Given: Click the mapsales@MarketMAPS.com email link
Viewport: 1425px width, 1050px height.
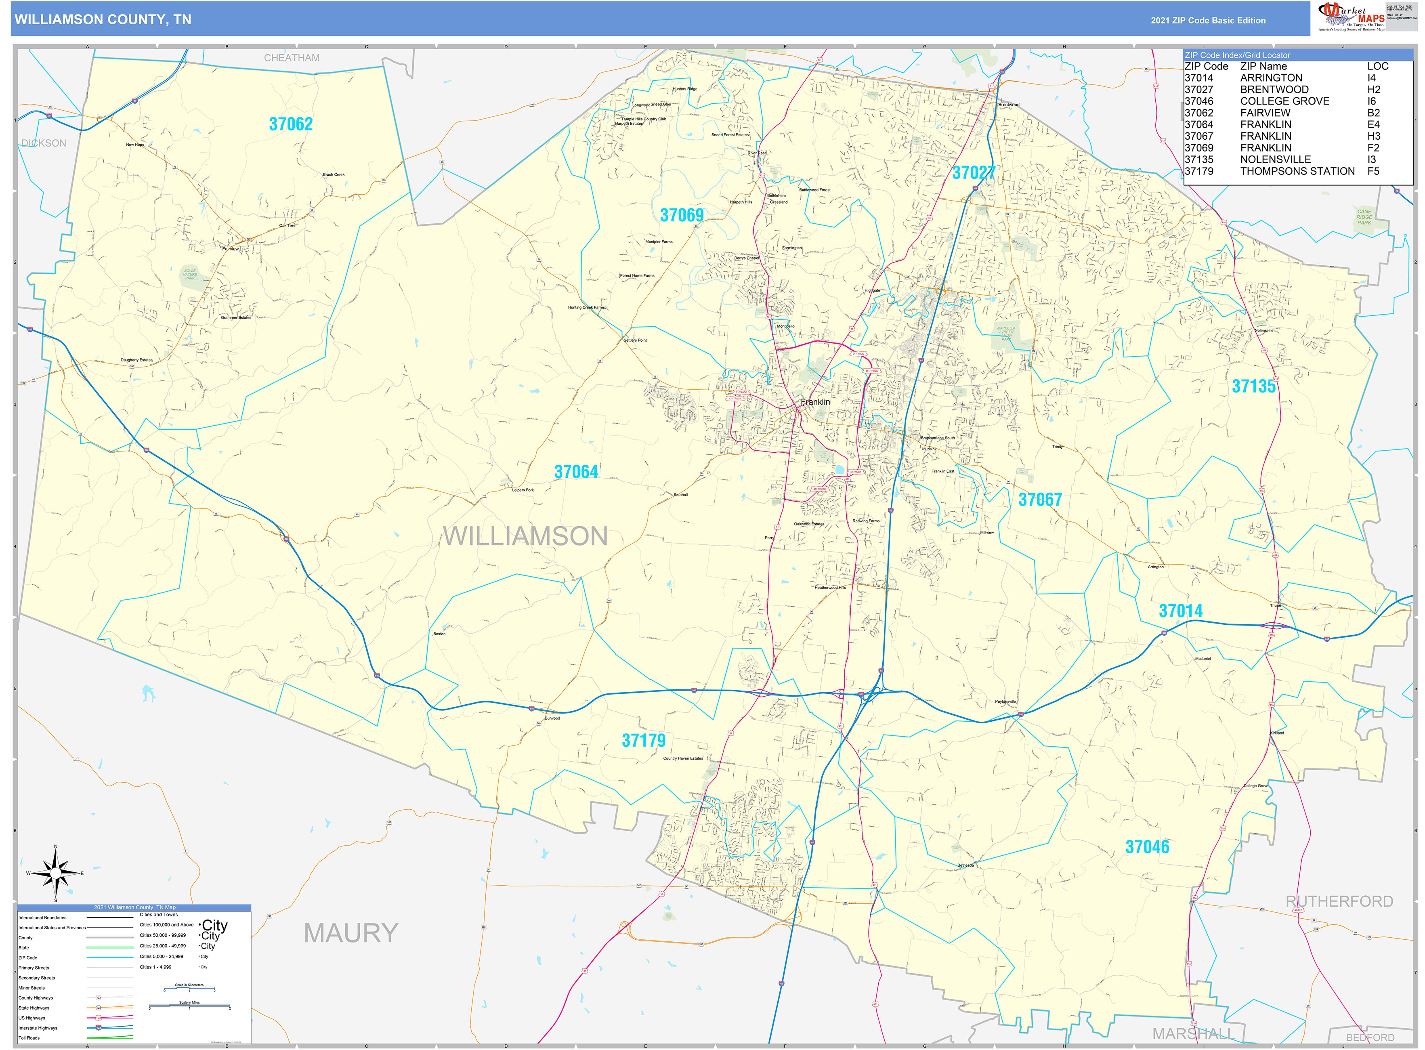Looking at the screenshot, I should 1402,18.
